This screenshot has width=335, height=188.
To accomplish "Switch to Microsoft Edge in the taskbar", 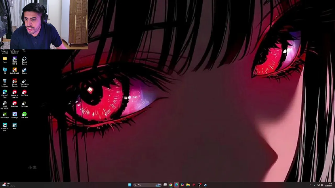I will click(x=176, y=185).
